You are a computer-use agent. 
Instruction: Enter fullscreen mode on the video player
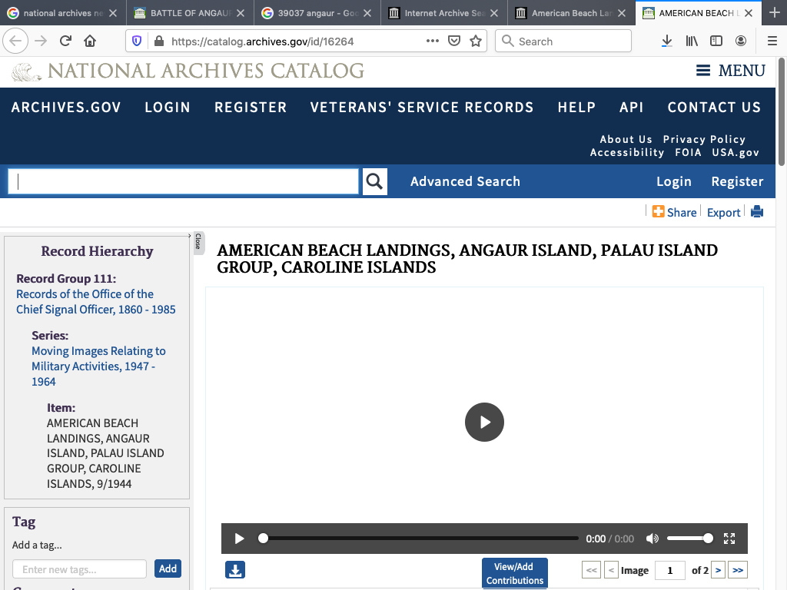[730, 539]
